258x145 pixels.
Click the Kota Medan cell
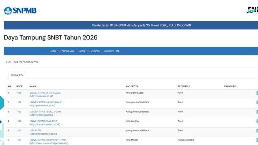tap(132, 140)
